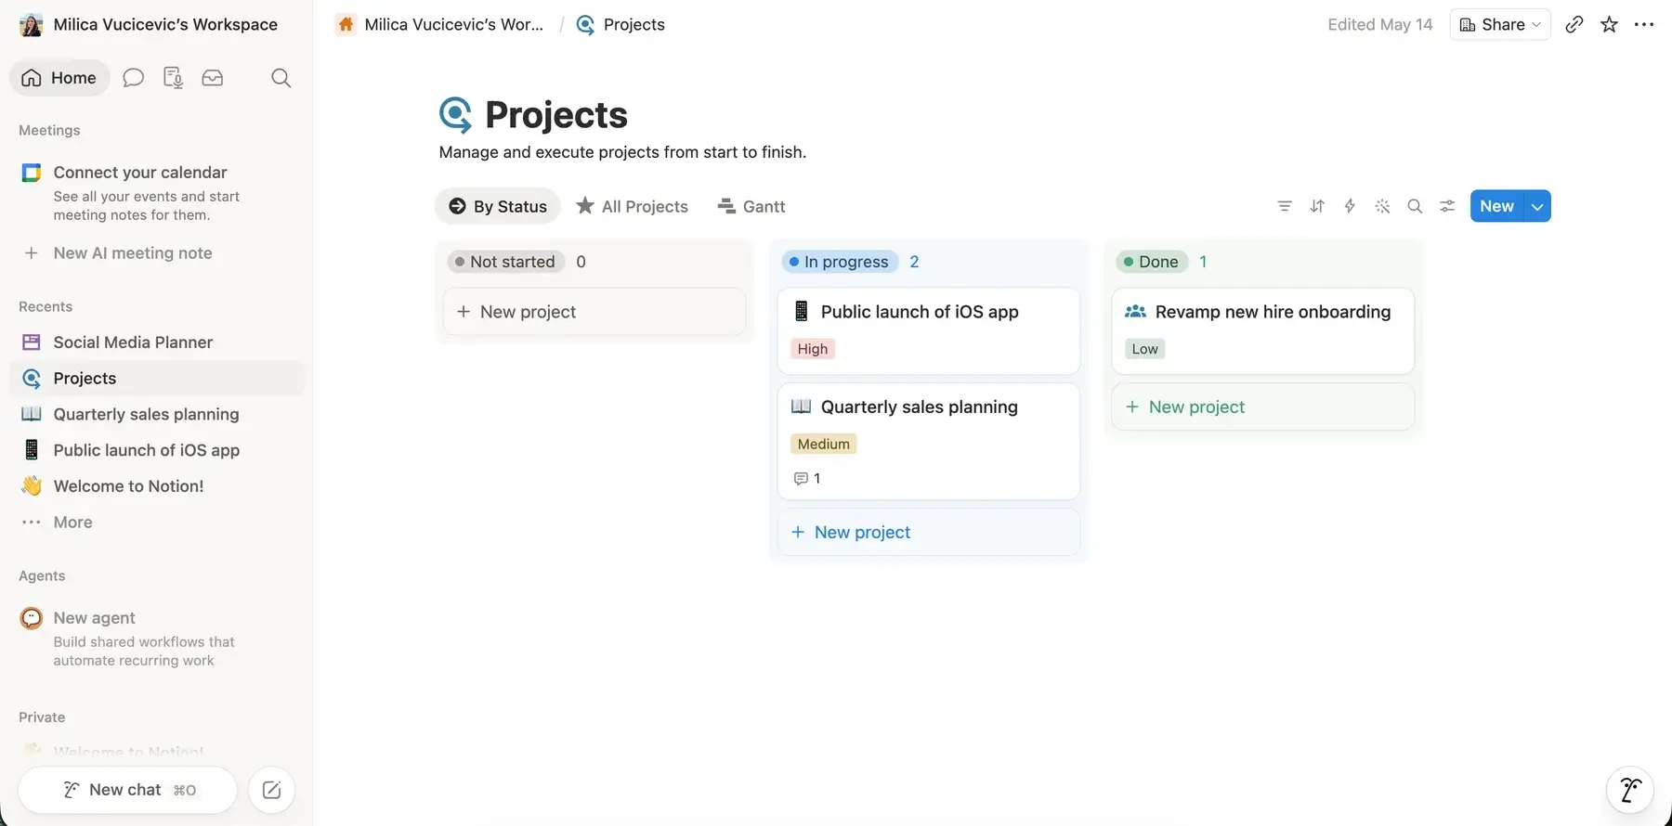Open the inbox tray icon

213,78
